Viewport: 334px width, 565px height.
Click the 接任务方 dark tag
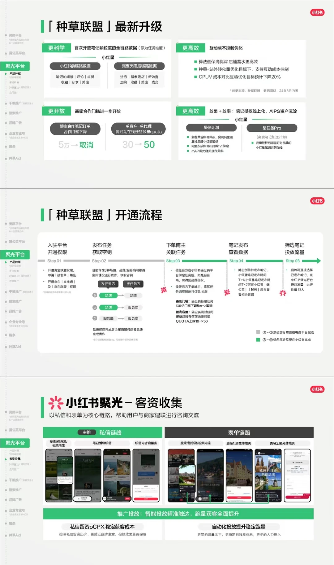point(133,284)
